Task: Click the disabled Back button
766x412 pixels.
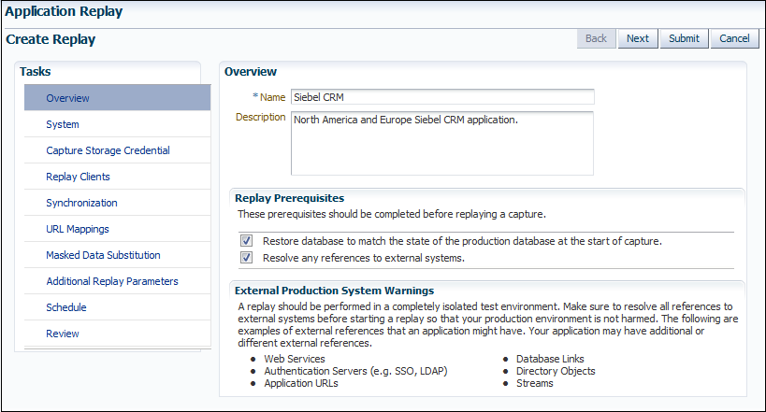Action: (x=596, y=38)
